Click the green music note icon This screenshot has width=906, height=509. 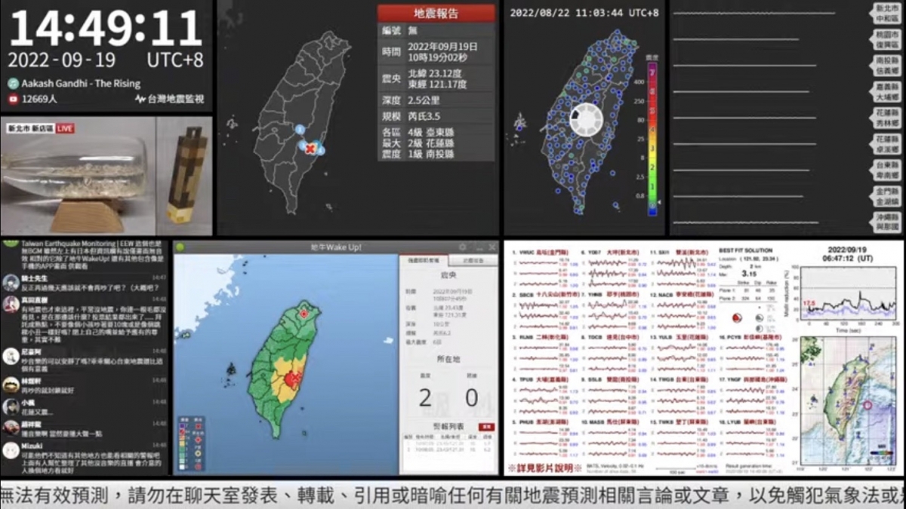click(14, 84)
